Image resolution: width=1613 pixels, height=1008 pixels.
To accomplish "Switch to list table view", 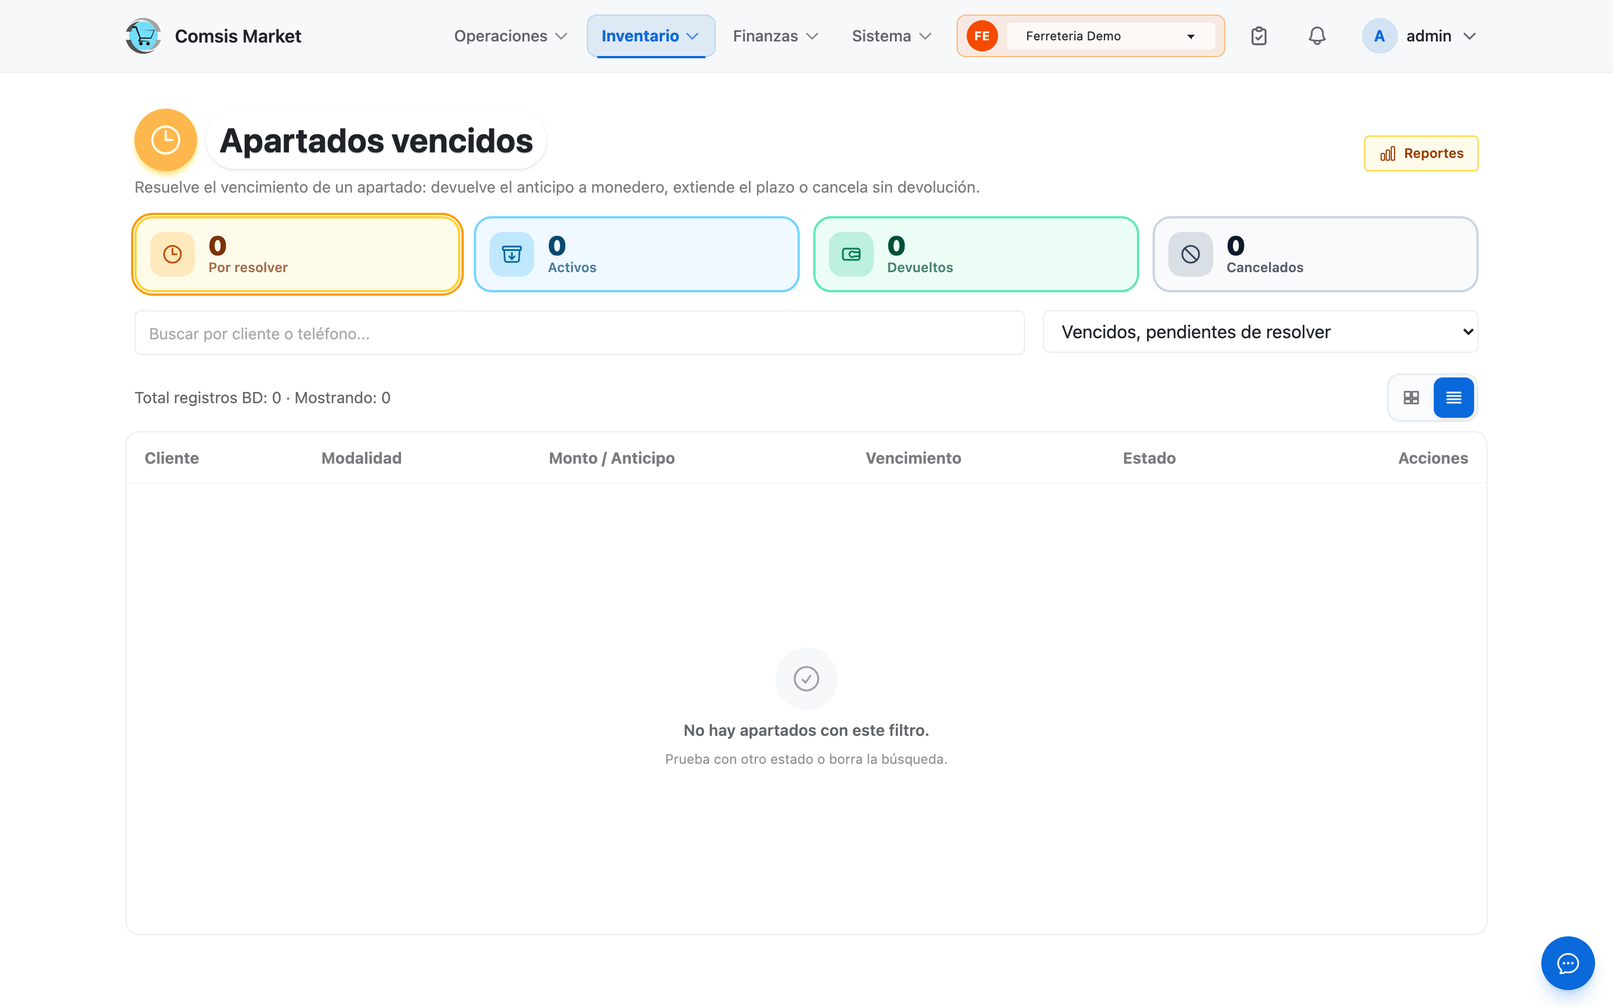I will click(1454, 398).
